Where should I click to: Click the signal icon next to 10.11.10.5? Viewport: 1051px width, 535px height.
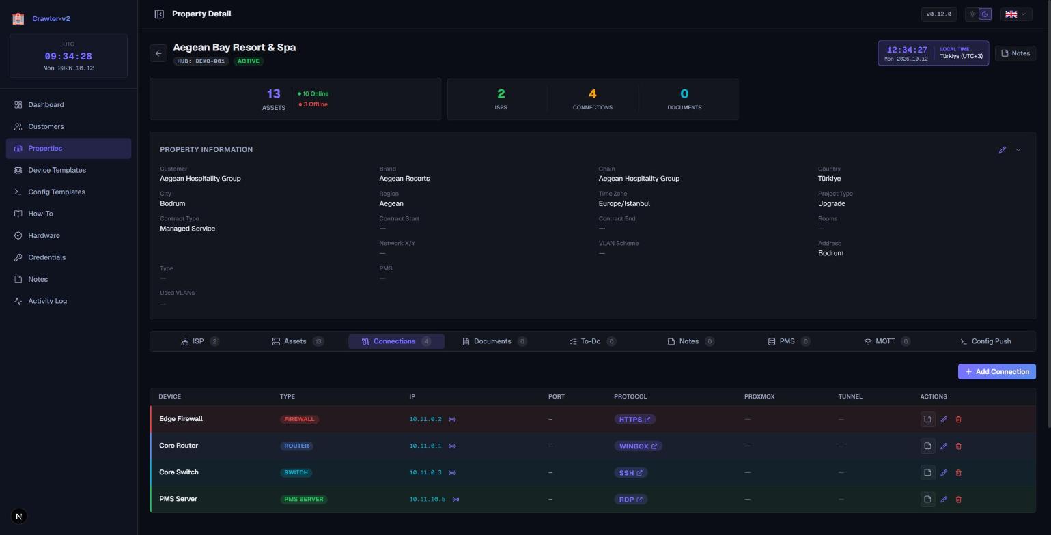456,500
